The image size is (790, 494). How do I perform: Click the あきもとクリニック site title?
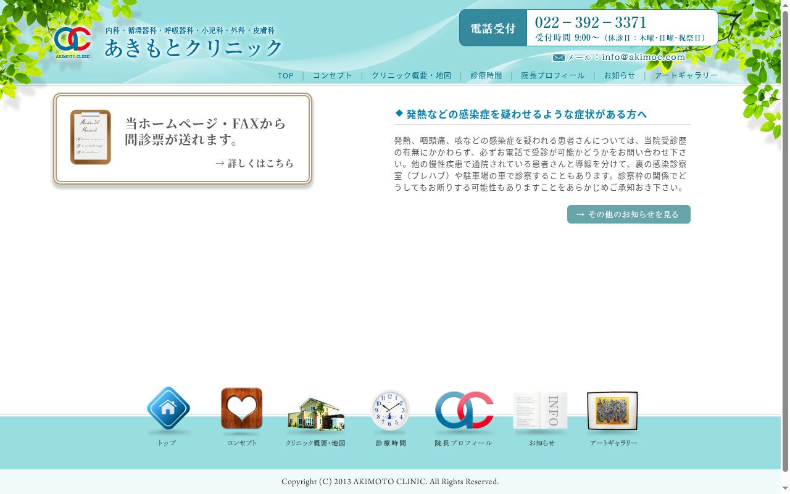193,48
